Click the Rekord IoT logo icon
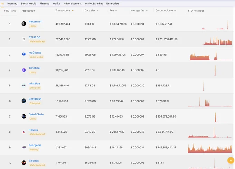This screenshot has height=169, width=235. pos(24,24)
